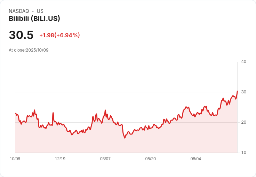Click the lowest trough of the price line
256x177 pixels.
click(125, 138)
